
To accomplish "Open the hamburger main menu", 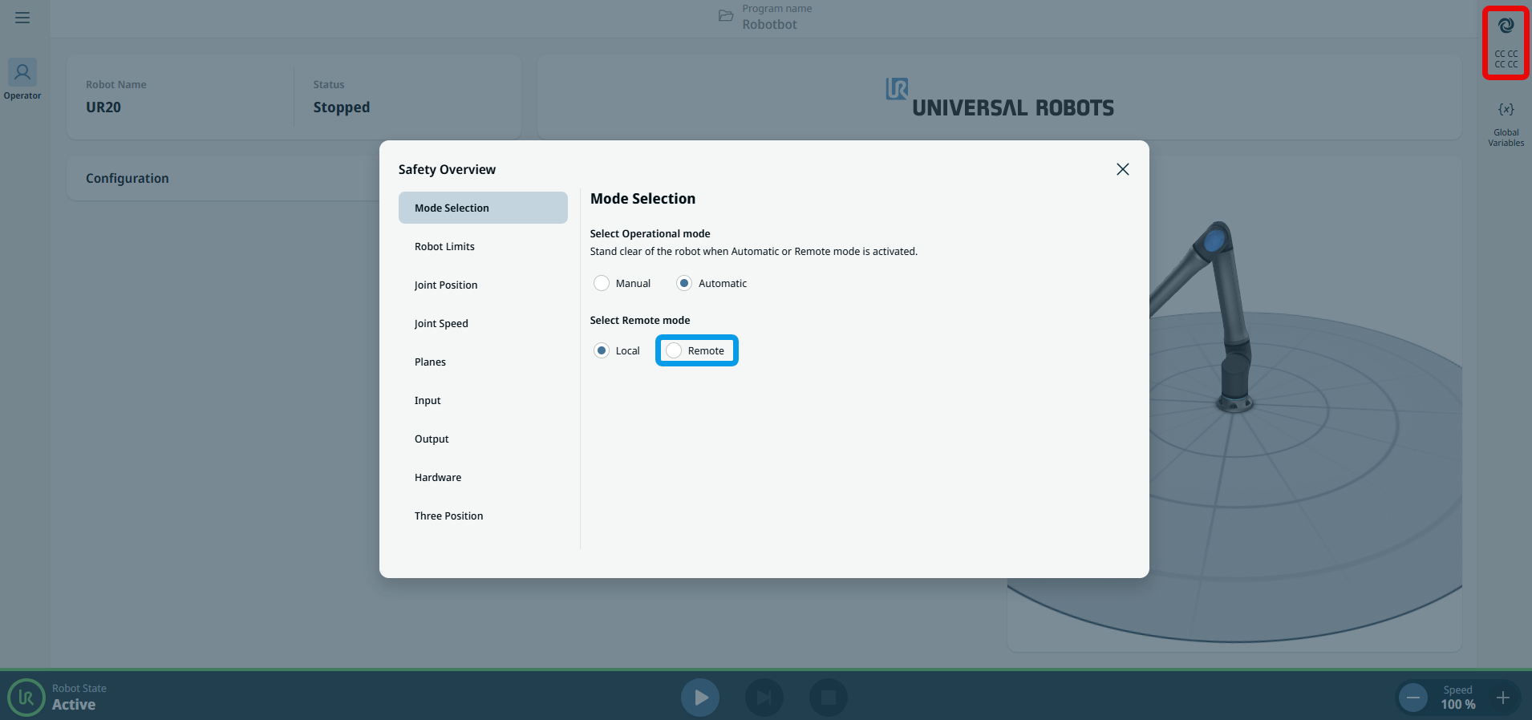I will click(22, 18).
